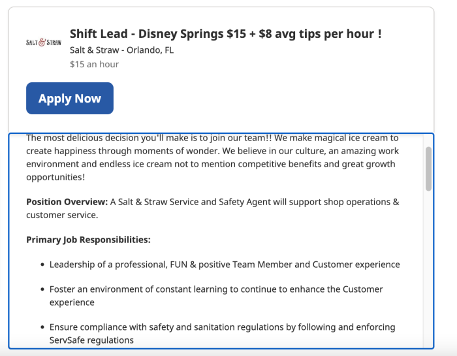Click the bullet dot beside the Leadership item

pyautogui.click(x=42, y=265)
